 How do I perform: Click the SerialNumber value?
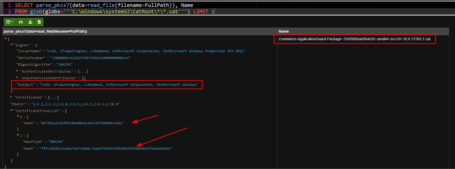pos(90,58)
